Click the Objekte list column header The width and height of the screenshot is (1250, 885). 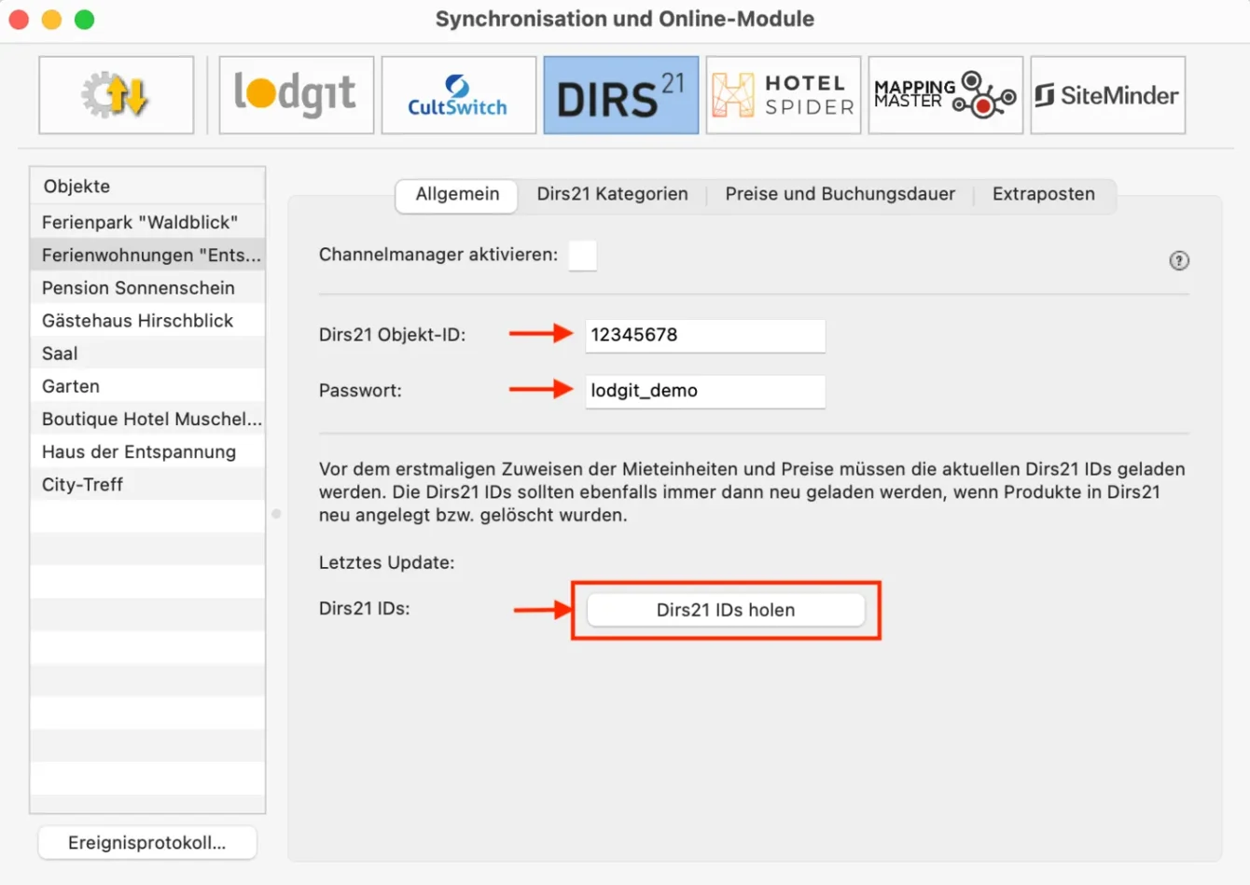(147, 187)
